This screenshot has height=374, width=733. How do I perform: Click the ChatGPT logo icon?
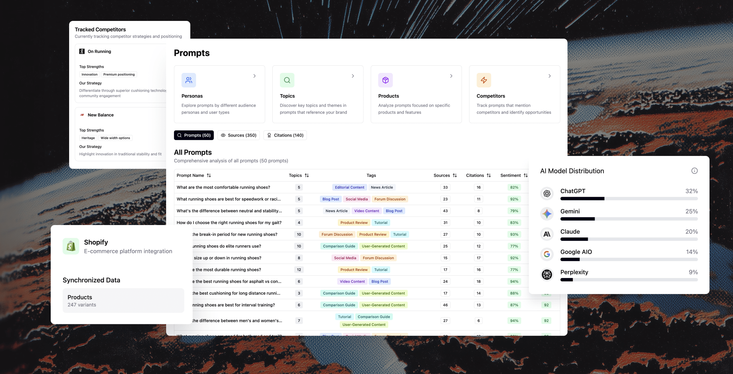coord(547,193)
